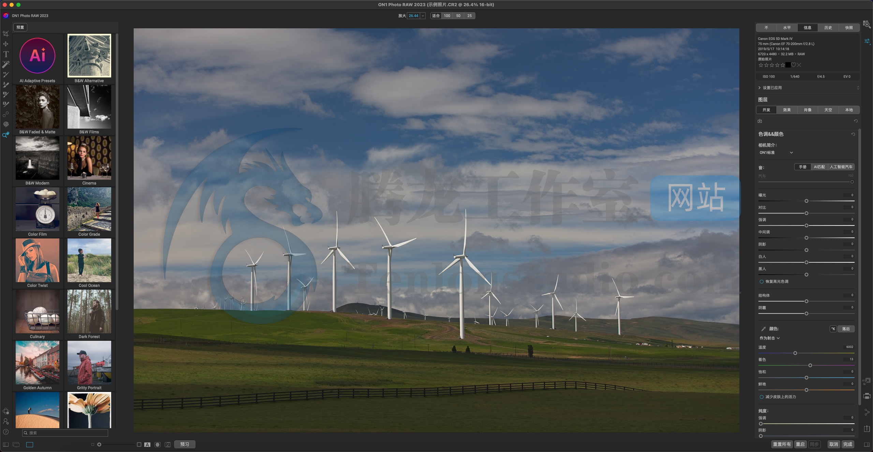Select the Masking Brush tool
This screenshot has width=873, height=452.
point(6,74)
